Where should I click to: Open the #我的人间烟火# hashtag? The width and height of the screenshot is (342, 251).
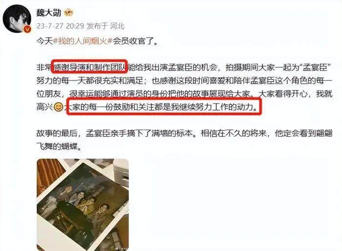[83, 41]
